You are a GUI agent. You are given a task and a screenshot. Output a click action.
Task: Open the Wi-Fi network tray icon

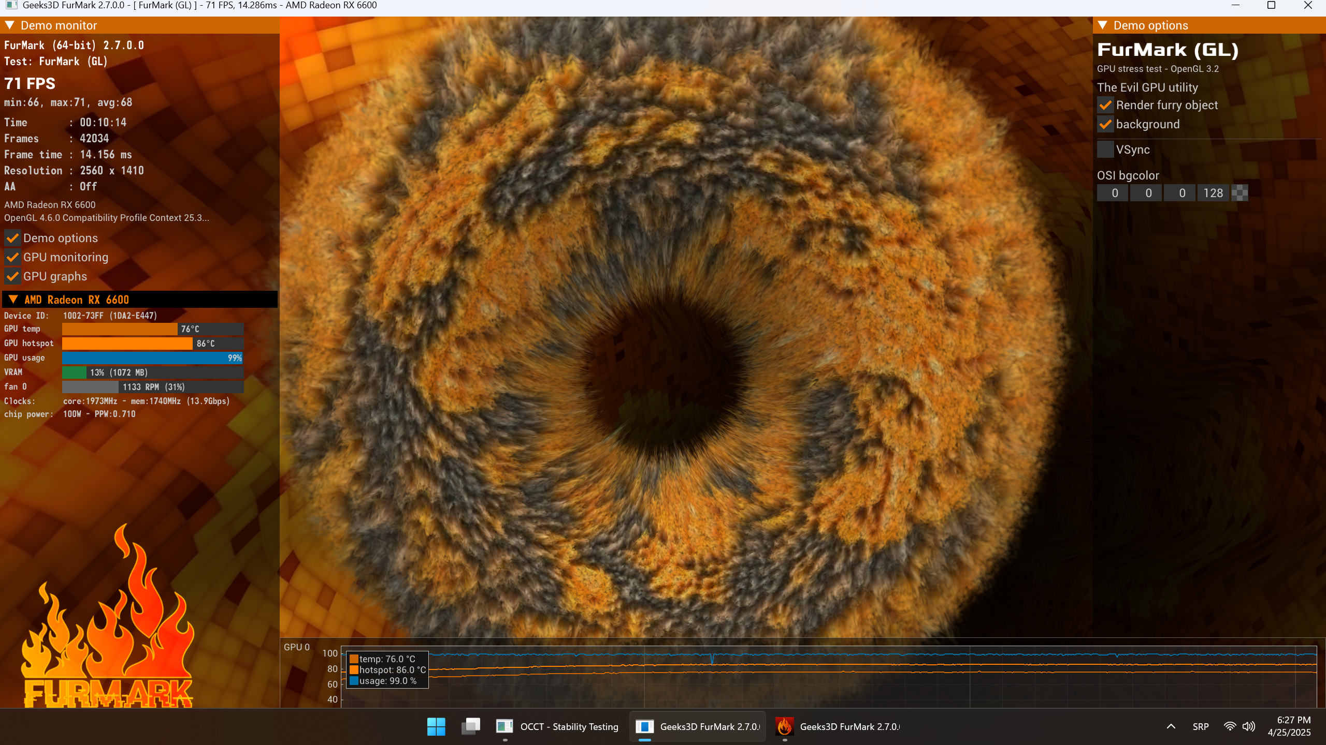point(1230,726)
